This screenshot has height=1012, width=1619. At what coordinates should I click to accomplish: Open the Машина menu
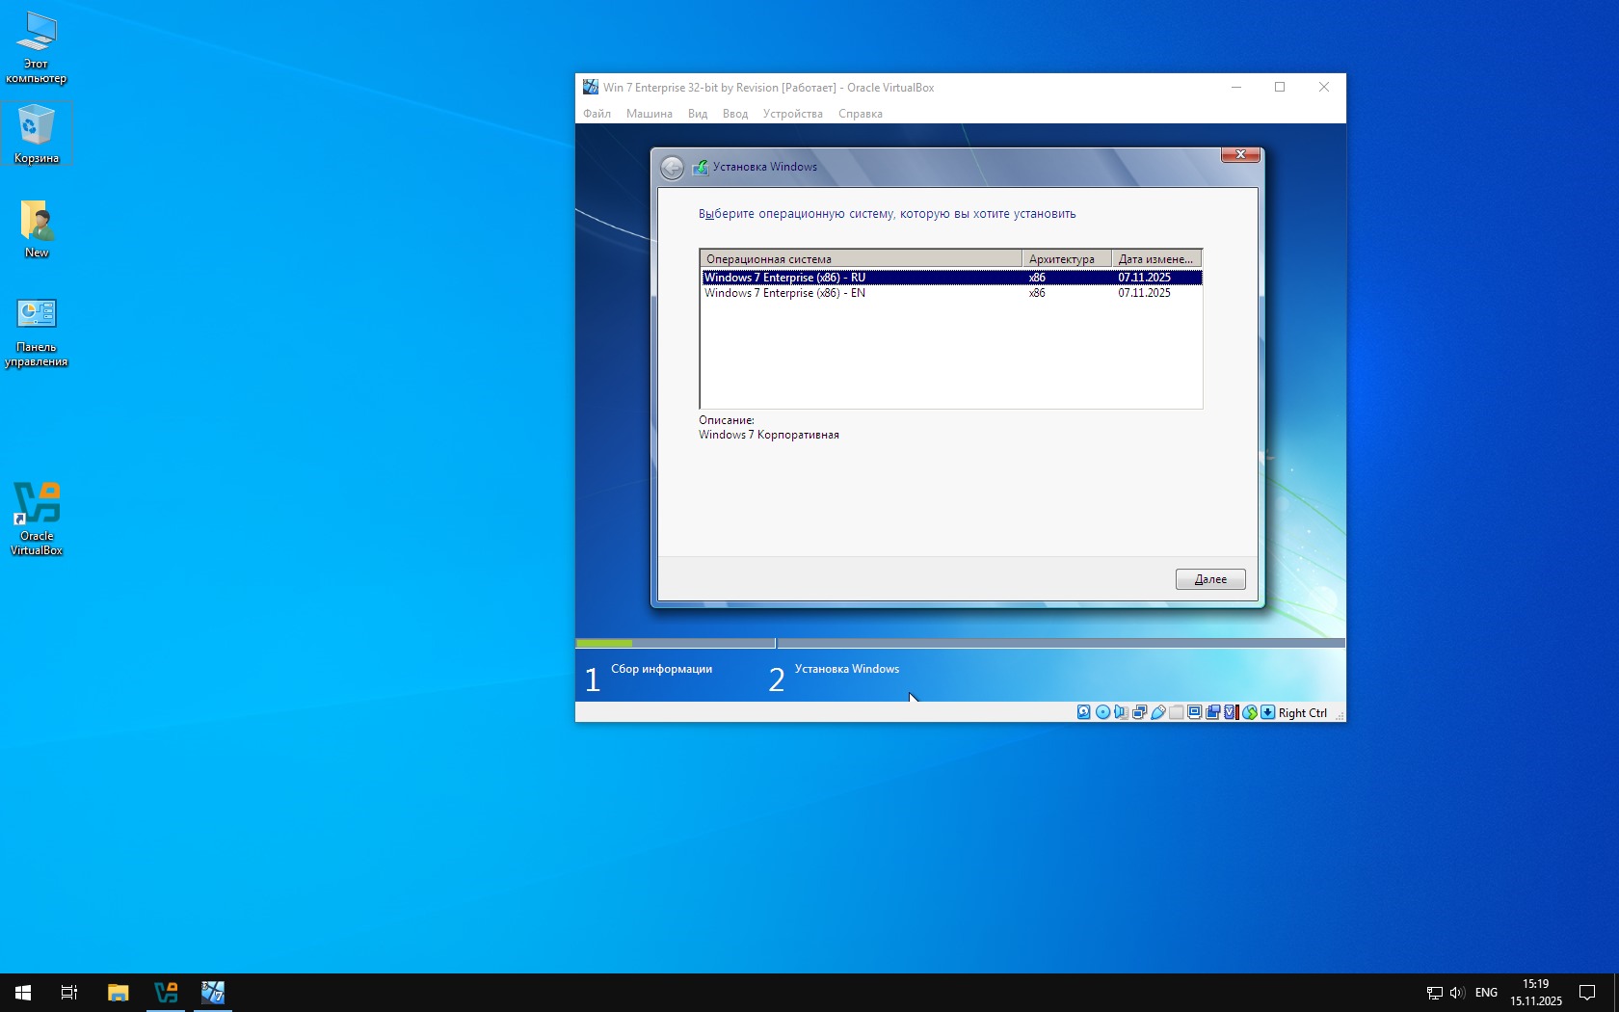(649, 114)
